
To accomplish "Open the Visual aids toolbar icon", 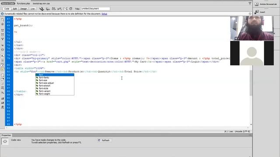I will click(x=65, y=9).
